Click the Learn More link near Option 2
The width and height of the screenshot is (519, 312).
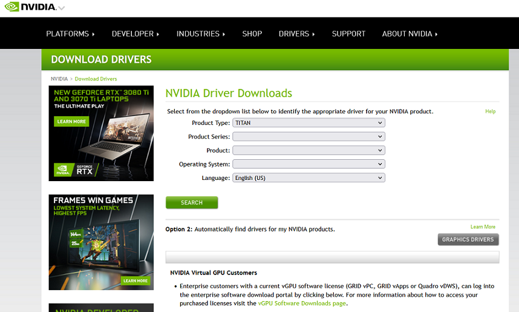click(x=483, y=227)
